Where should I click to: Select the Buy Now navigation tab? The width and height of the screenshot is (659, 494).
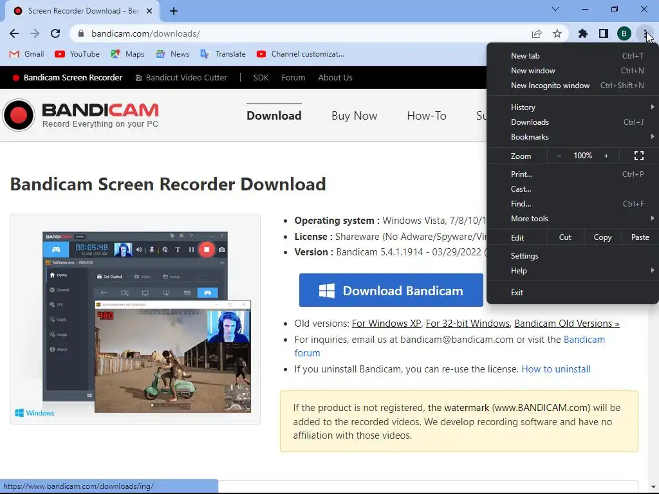355,116
